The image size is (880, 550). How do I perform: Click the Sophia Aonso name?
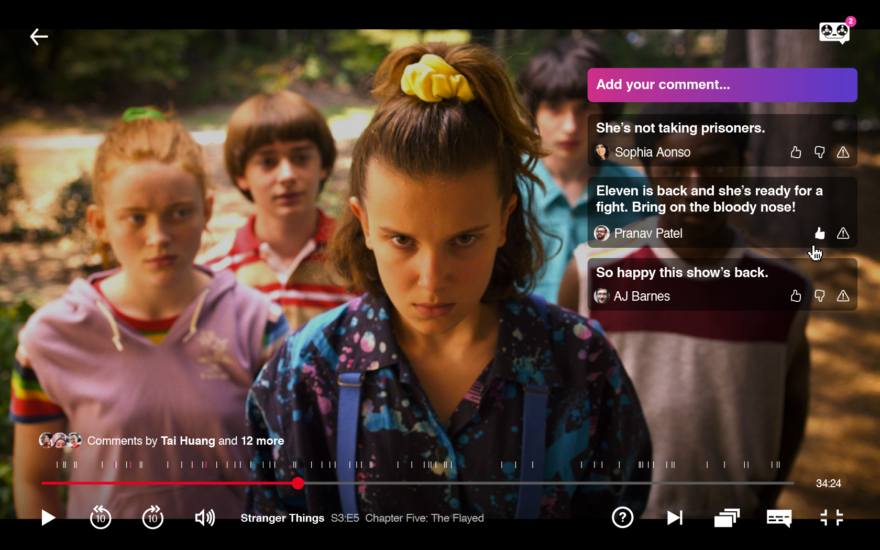pos(653,152)
